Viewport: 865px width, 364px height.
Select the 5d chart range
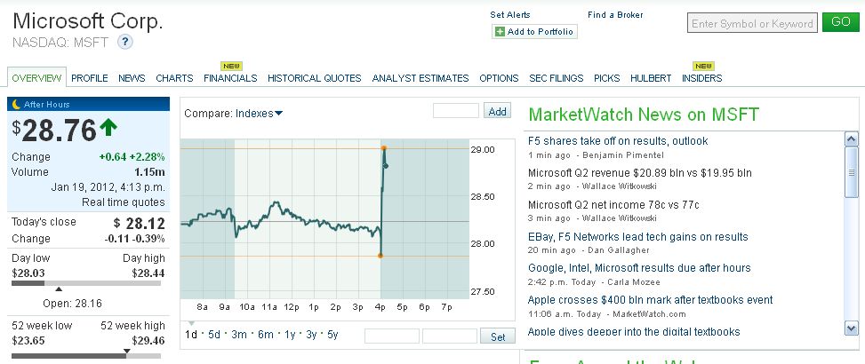click(x=215, y=335)
